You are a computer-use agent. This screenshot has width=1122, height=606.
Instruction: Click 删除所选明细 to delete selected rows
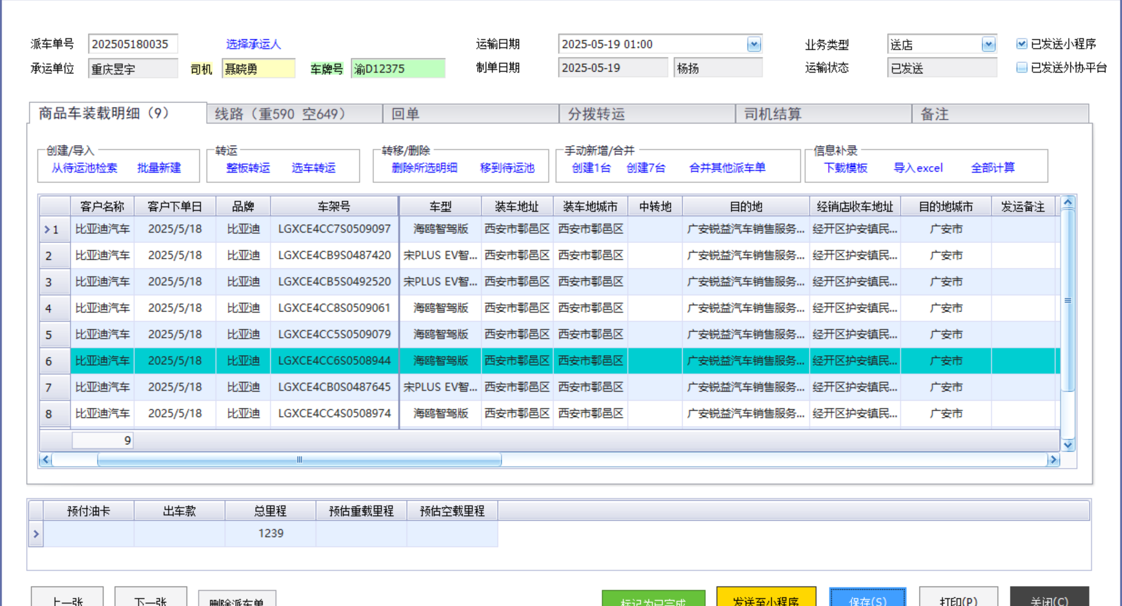coord(424,168)
